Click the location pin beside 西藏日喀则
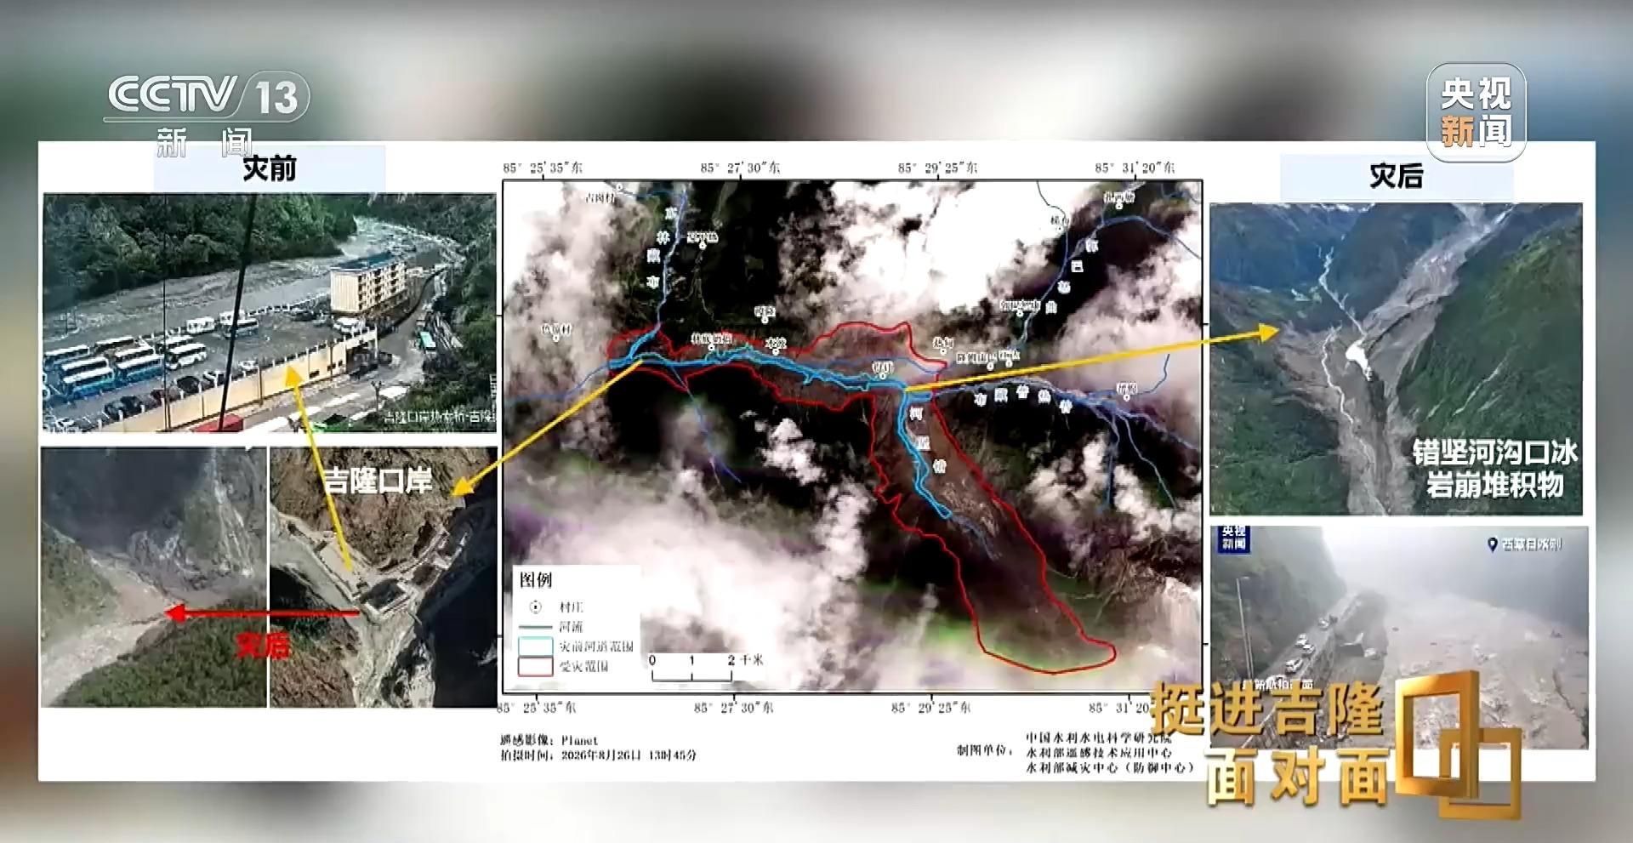The image size is (1633, 843). [1492, 544]
